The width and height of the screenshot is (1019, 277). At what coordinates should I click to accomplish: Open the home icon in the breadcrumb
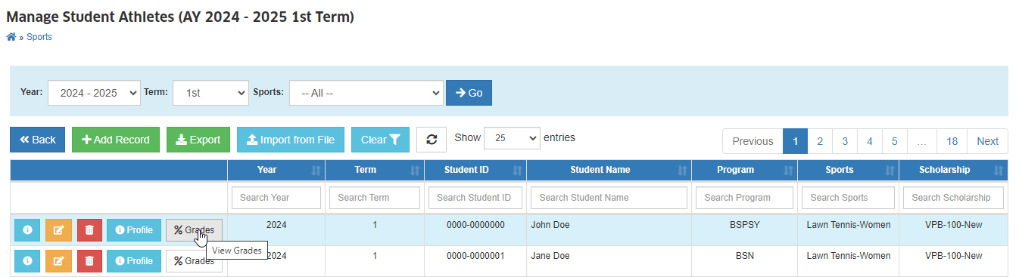[11, 36]
